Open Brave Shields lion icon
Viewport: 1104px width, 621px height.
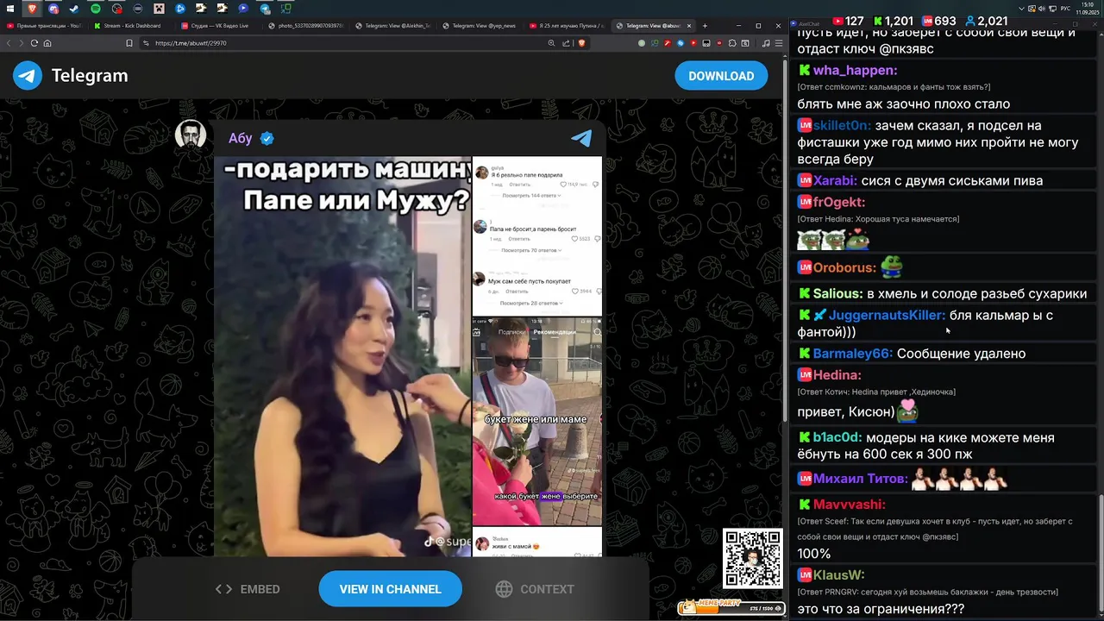point(581,43)
